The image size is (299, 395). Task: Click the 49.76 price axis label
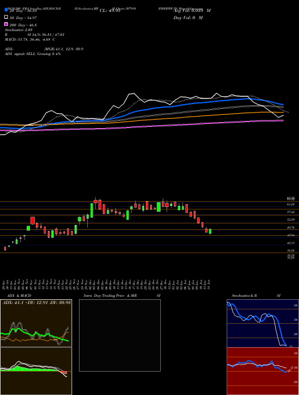(291, 227)
